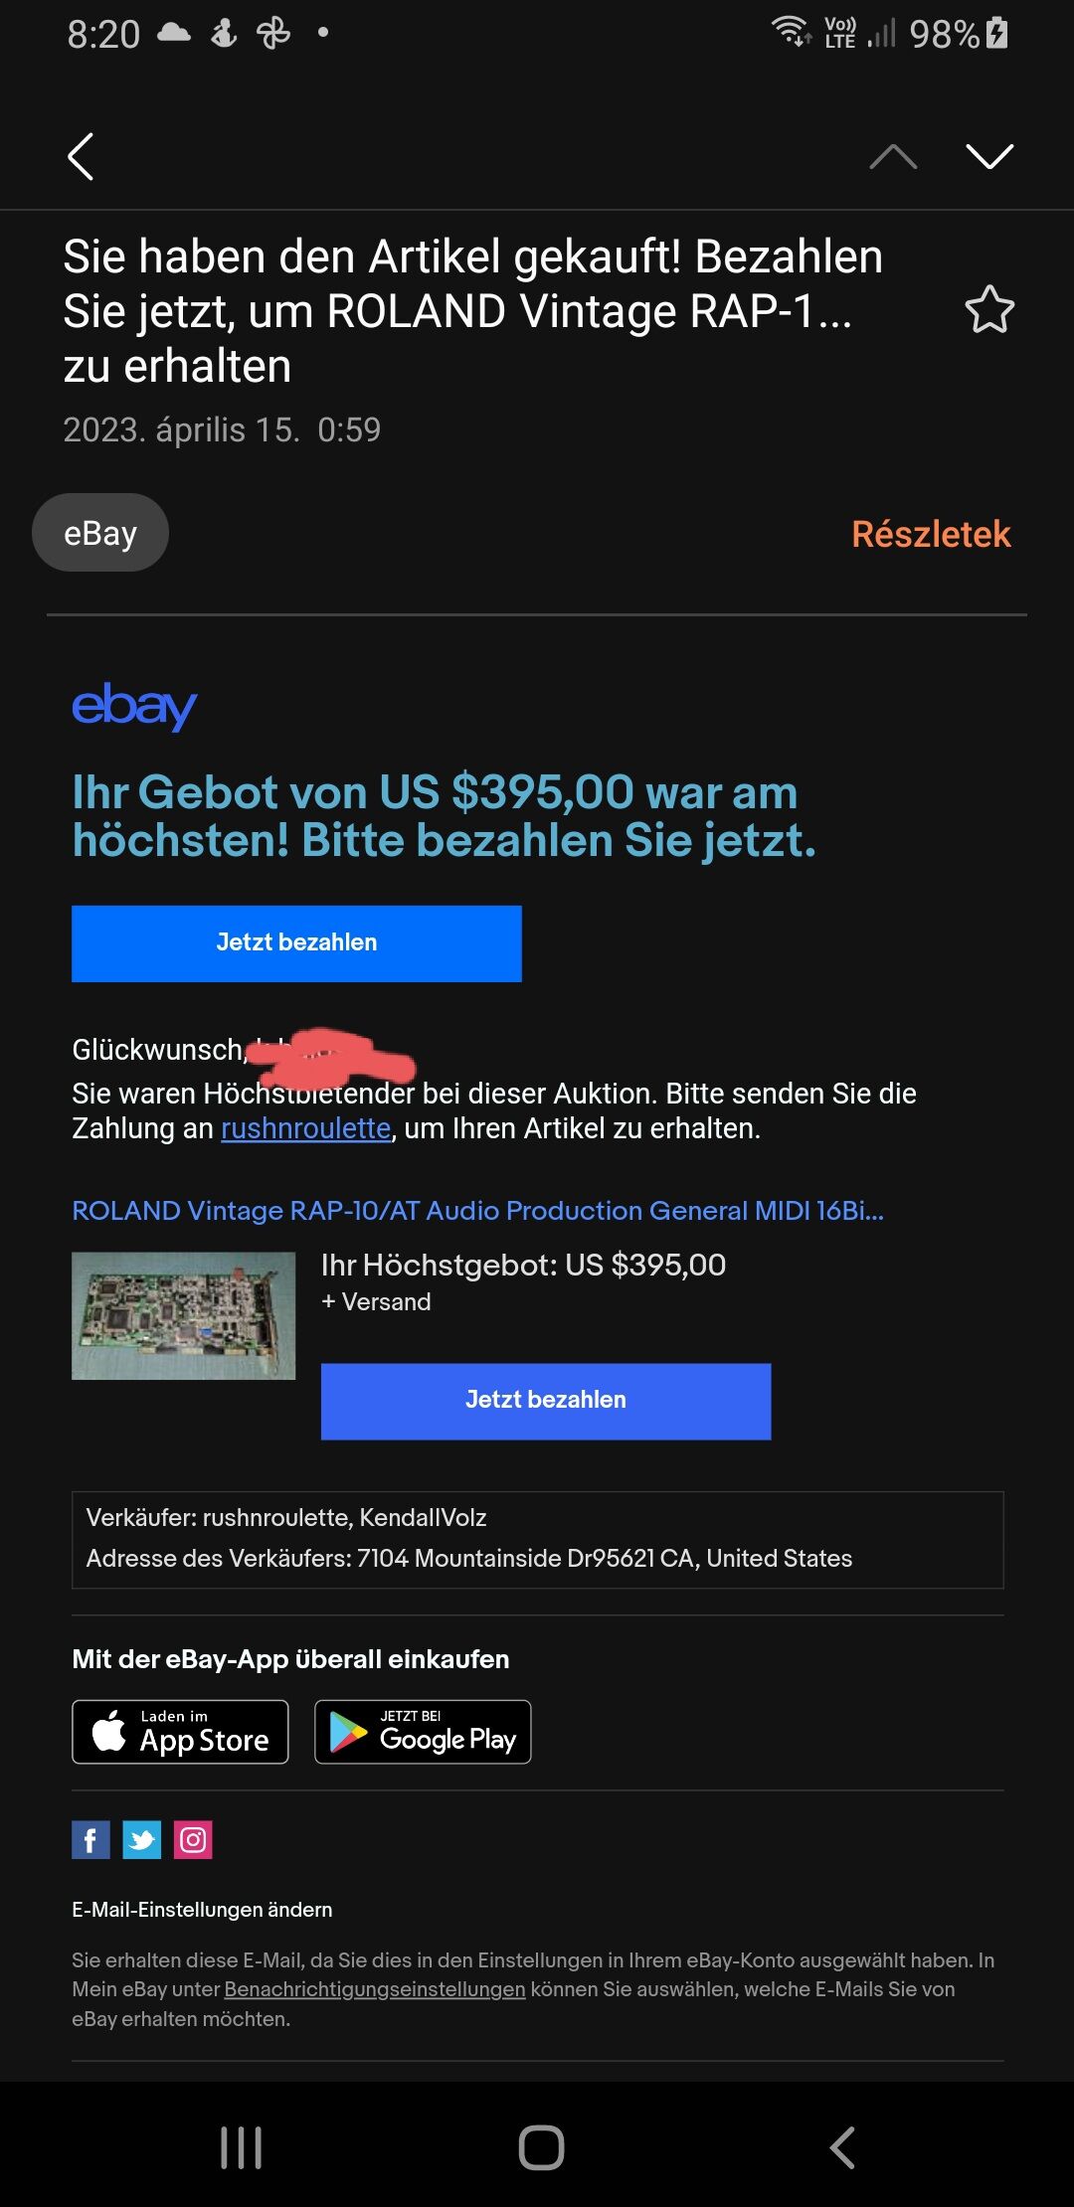
Task: Open the rushnroulette seller link
Action: click(306, 1128)
